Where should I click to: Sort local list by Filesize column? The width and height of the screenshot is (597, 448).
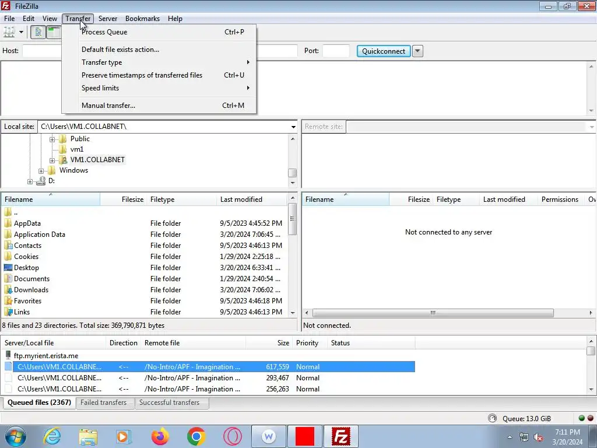pyautogui.click(x=124, y=199)
